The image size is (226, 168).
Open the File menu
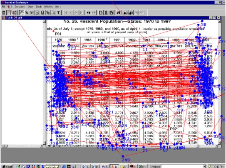pos(4,7)
